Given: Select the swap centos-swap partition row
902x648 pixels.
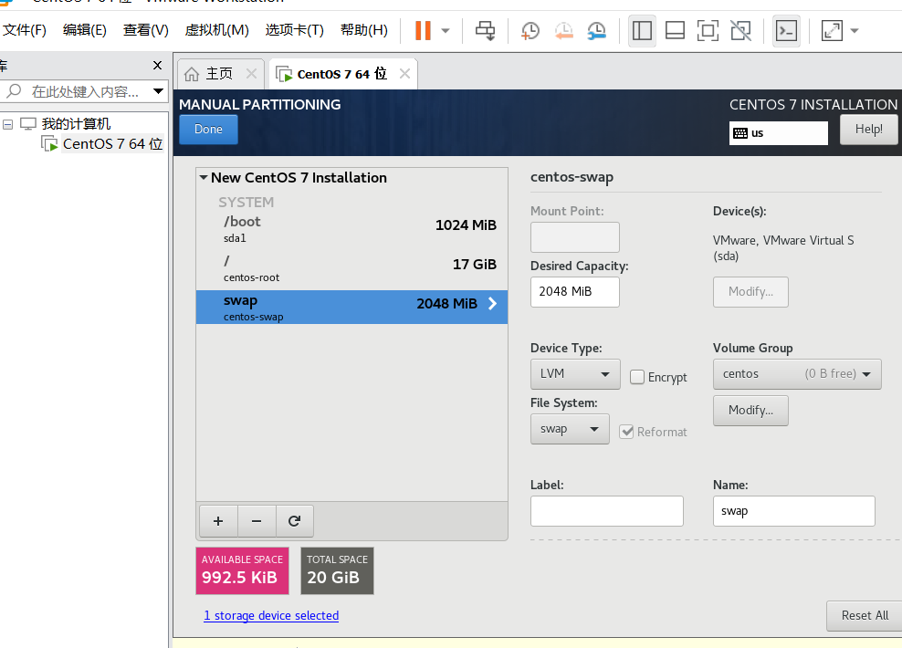Looking at the screenshot, I should pos(351,307).
